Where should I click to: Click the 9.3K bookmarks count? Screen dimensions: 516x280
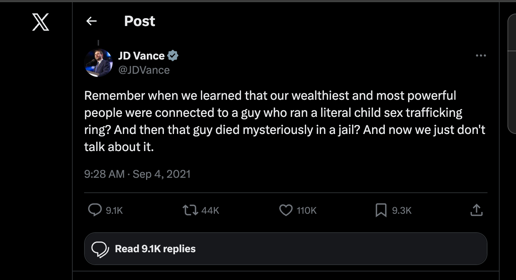pyautogui.click(x=402, y=211)
